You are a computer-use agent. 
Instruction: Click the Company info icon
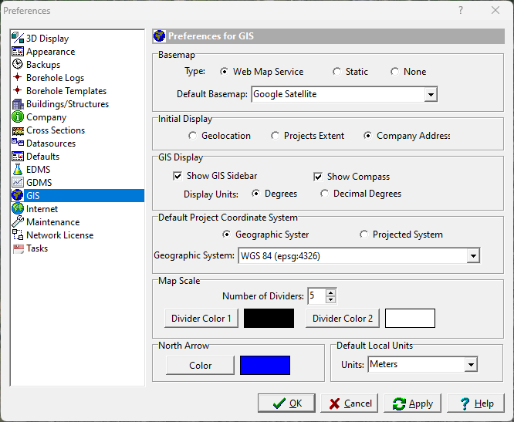18,117
